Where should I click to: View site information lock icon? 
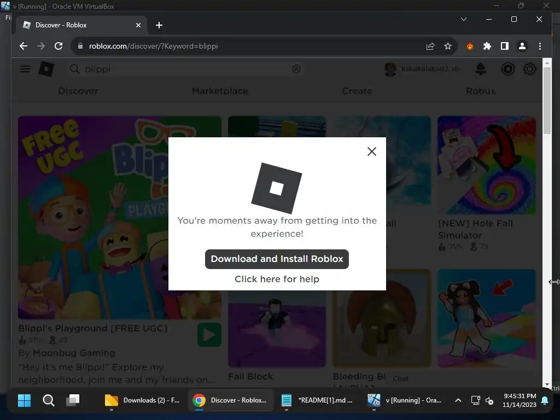(80, 46)
